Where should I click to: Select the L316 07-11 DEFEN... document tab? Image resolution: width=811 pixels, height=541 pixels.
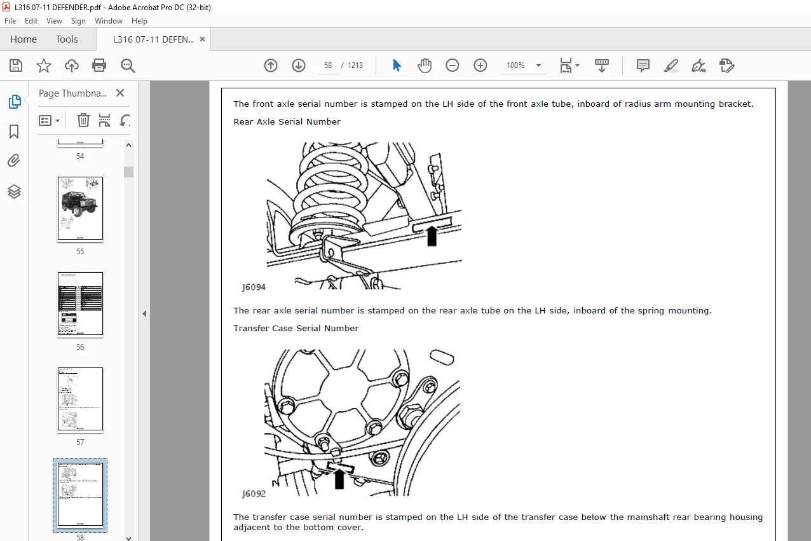point(153,39)
